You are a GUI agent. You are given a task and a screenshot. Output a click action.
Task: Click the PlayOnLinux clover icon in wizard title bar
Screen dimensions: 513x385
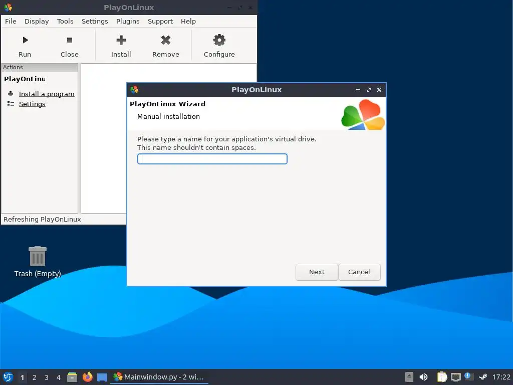134,89
